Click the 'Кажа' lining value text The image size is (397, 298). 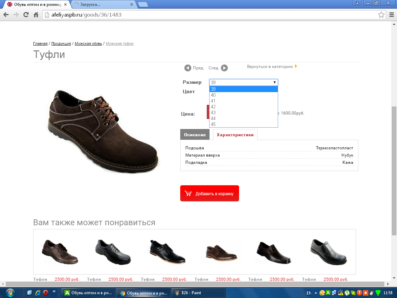(348, 162)
